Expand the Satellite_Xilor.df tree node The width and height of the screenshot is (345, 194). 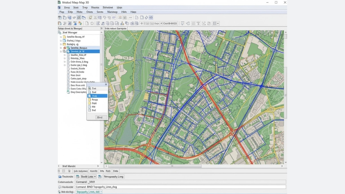pyautogui.click(x=65, y=55)
